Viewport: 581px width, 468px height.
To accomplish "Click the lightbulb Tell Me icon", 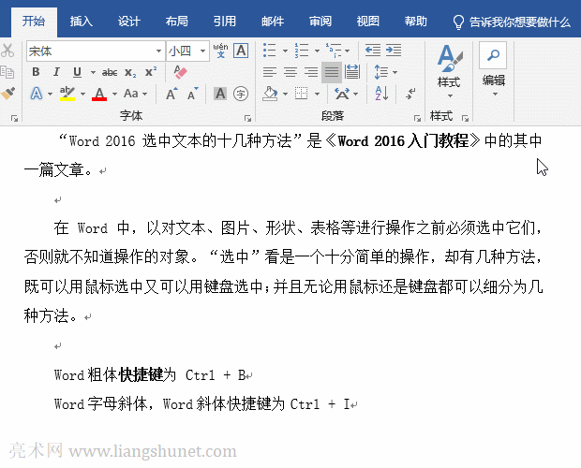I will click(459, 22).
